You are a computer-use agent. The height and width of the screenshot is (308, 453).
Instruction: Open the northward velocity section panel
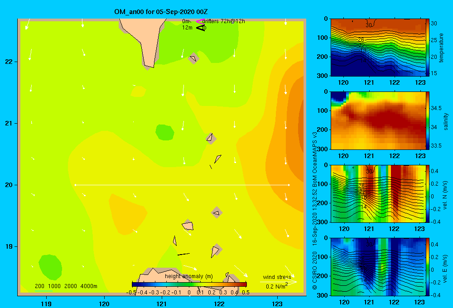(x=378, y=193)
